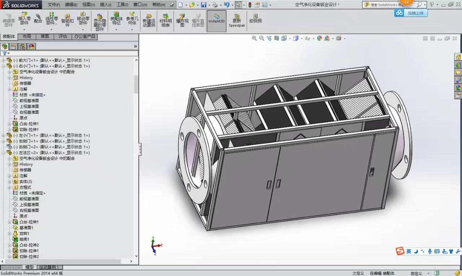Collapse the 右小门<1> component node
Image resolution: width=462 pixels, height=276 pixels.
[x=4, y=66]
